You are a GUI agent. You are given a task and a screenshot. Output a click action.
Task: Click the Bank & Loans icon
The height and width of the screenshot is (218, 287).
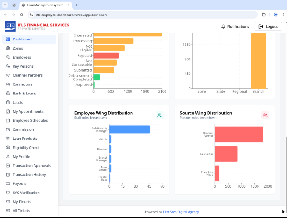coord(8,93)
